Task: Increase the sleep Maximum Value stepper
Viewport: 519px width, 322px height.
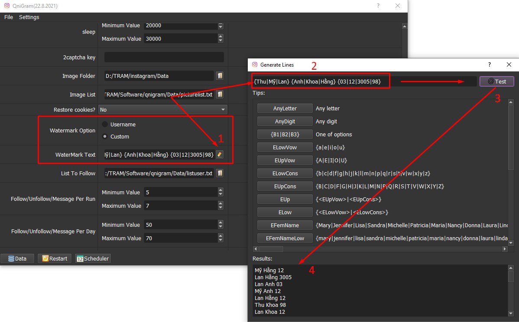Action: [221, 36]
